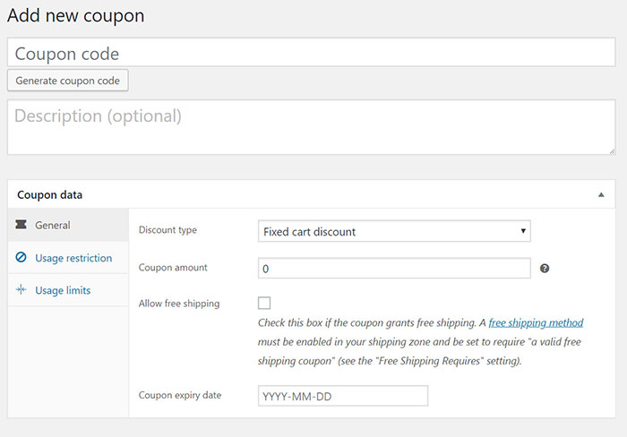The image size is (627, 437).
Task: Switch to the General tab label
Action: [53, 226]
